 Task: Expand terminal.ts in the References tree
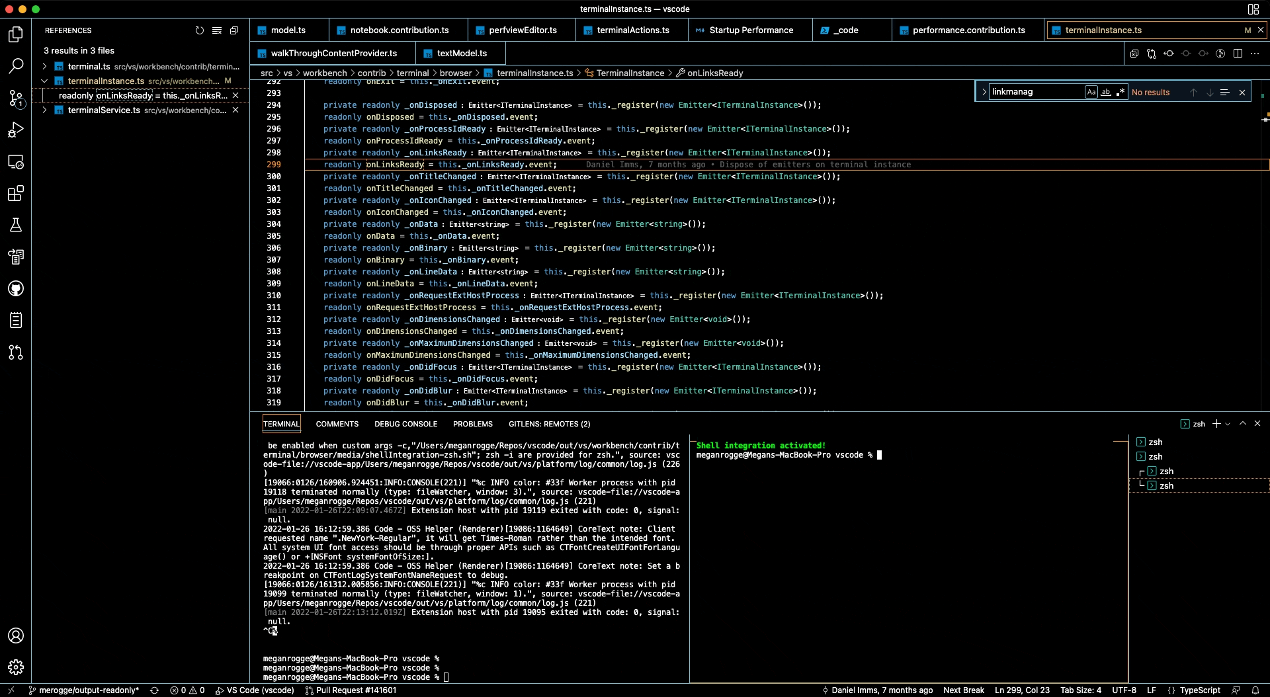click(x=44, y=66)
